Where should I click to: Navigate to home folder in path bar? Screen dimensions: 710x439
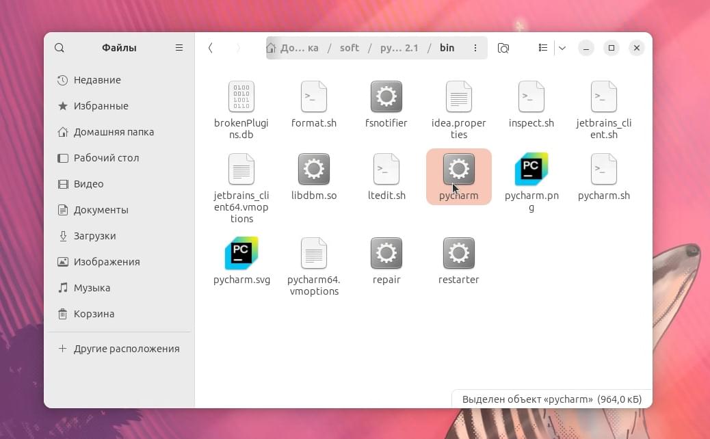pyautogui.click(x=293, y=48)
